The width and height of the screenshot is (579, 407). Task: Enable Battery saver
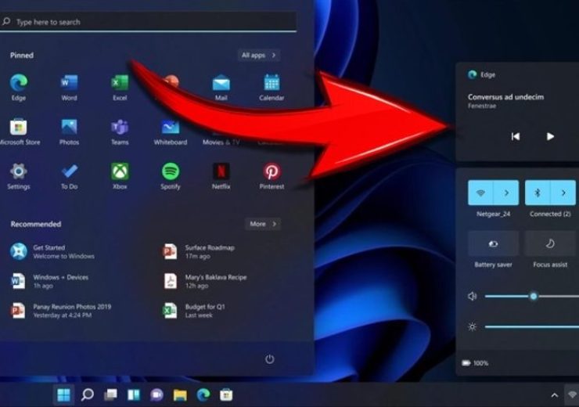(x=494, y=243)
